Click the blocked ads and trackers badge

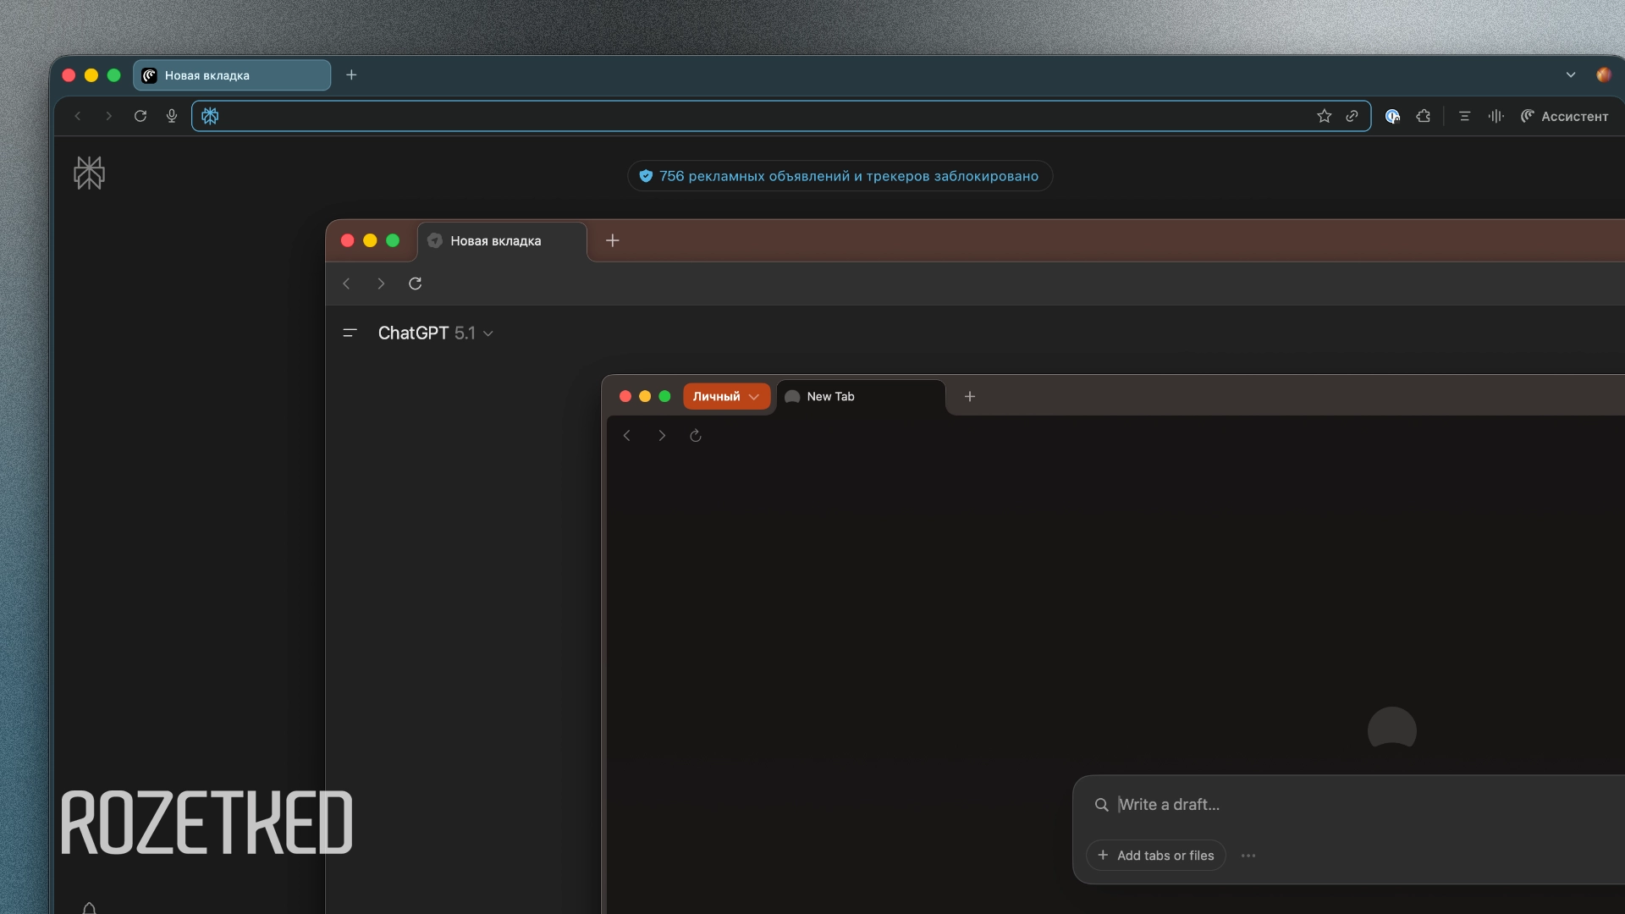coord(840,176)
